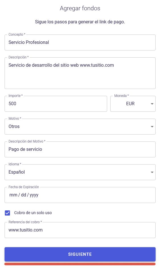Image resolution: width=159 pixels, height=268 pixels.
Task: Uncheck the Cobro de un solo uso checkbox
Action: coord(7,213)
